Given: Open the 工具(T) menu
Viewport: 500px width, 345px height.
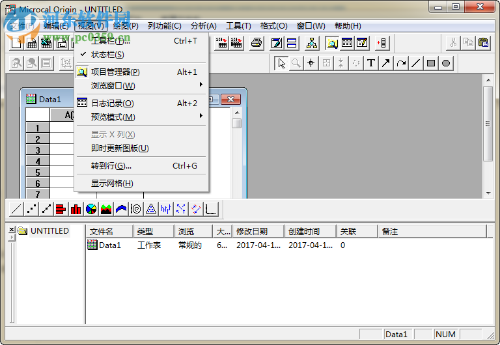Looking at the screenshot, I should 238,26.
